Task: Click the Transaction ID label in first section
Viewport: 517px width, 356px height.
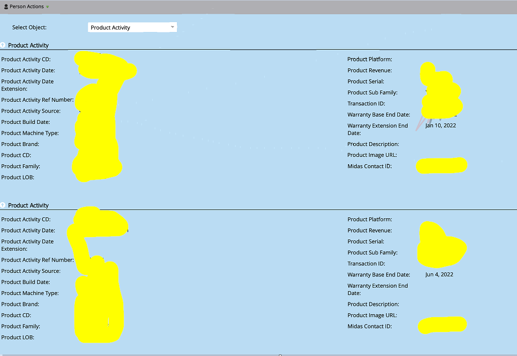Action: (366, 103)
